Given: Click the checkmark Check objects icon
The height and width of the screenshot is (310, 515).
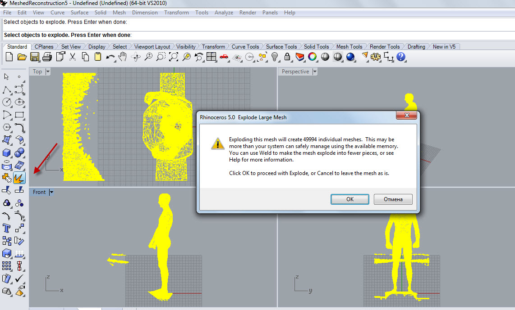Looking at the screenshot, I should point(19,279).
